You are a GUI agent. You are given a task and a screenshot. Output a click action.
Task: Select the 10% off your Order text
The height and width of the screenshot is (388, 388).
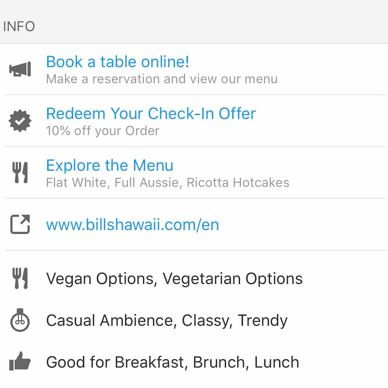pos(103,131)
